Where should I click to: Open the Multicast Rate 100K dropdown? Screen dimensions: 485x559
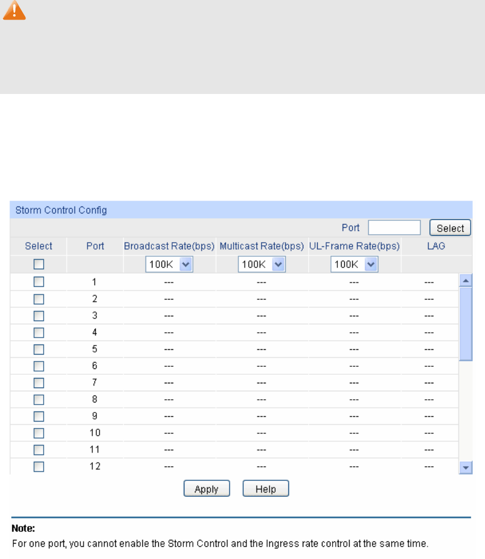262,264
